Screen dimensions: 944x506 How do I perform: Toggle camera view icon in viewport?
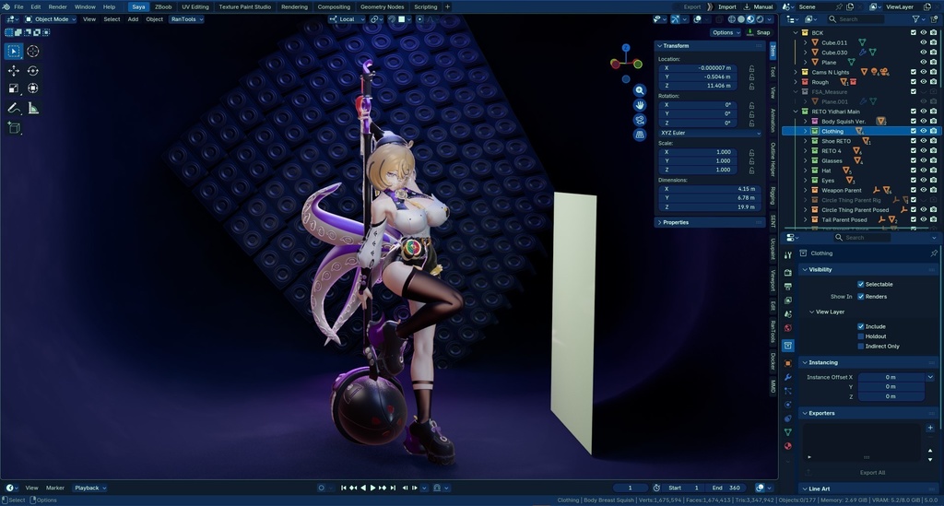[640, 120]
